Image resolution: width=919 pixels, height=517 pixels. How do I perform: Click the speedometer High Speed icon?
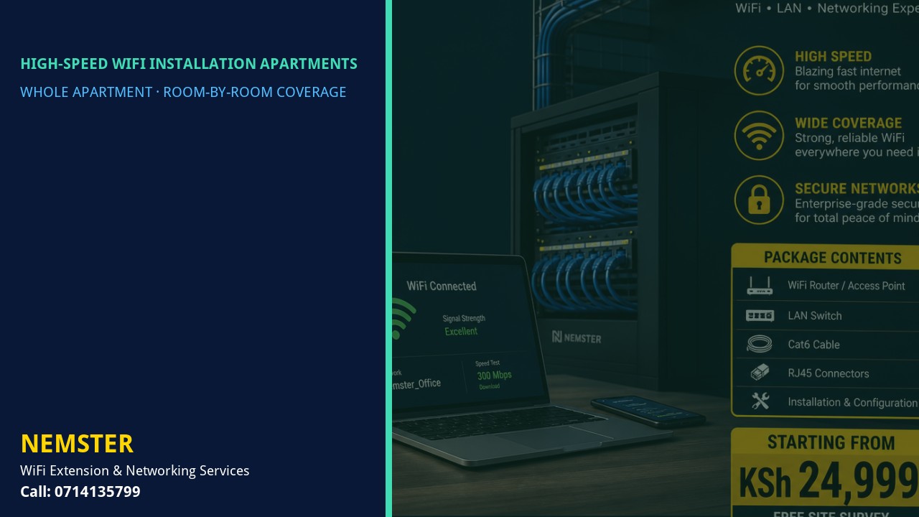tap(759, 70)
